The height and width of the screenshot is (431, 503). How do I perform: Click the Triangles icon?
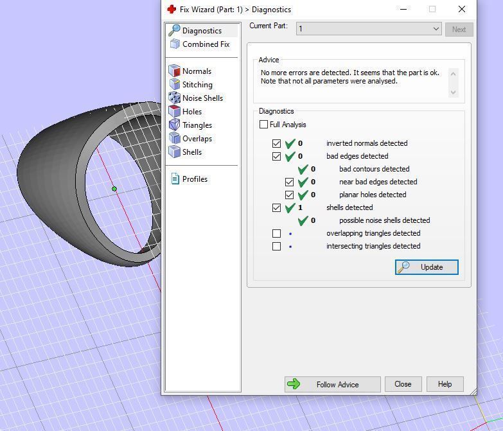pyautogui.click(x=175, y=125)
